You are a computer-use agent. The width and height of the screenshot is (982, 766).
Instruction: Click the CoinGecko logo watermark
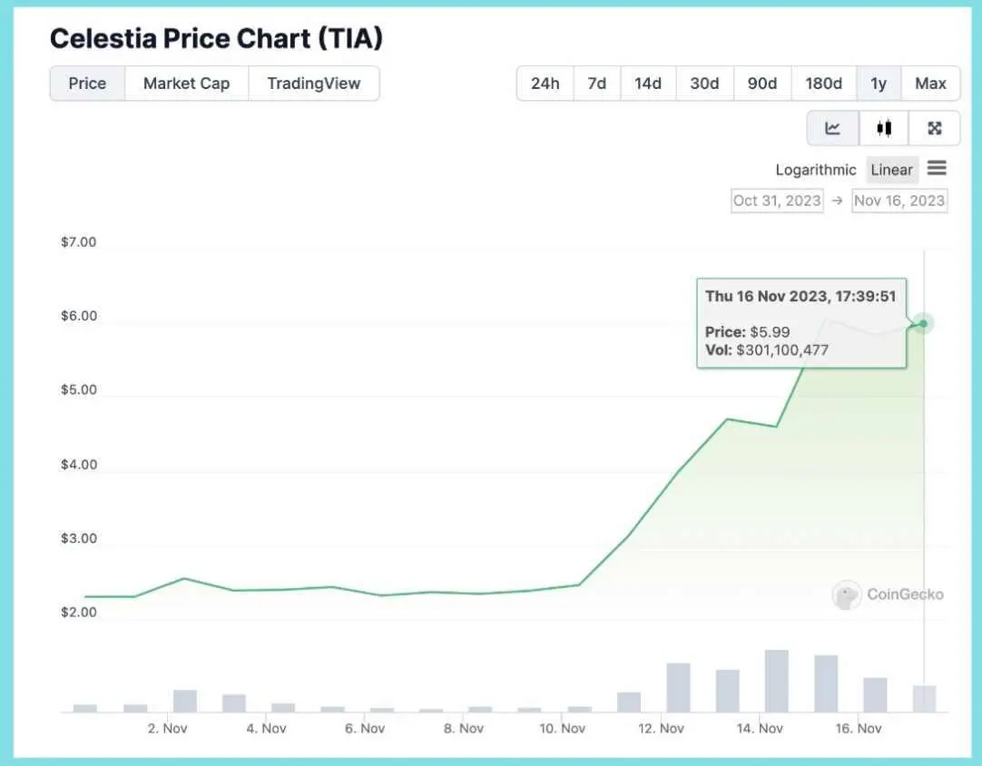888,594
